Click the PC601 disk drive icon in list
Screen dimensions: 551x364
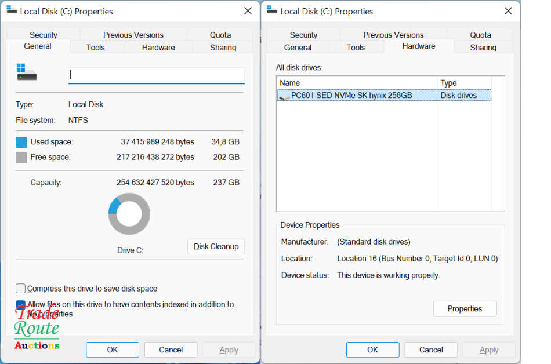click(284, 96)
